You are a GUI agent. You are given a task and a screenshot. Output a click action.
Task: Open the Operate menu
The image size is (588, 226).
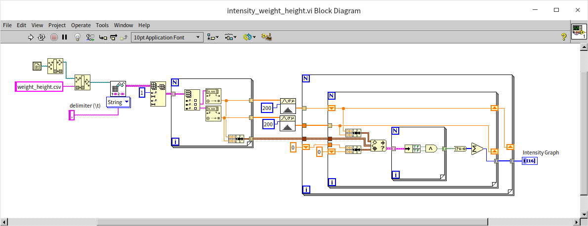(x=81, y=25)
